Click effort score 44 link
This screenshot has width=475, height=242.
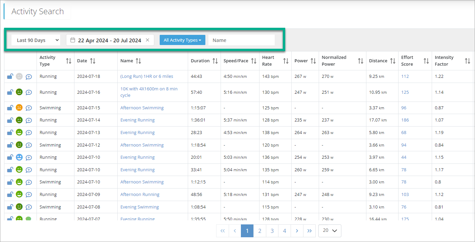click(404, 157)
